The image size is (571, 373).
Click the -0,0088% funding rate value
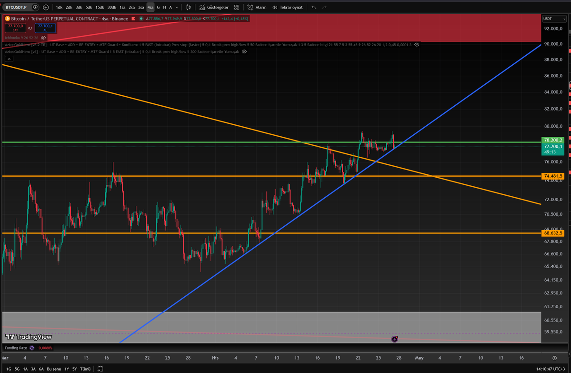(45, 348)
